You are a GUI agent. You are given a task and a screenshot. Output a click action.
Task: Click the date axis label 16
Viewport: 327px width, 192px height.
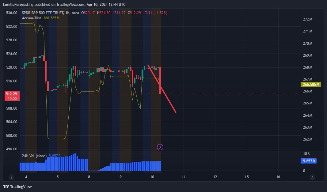pyautogui.click(x=278, y=177)
